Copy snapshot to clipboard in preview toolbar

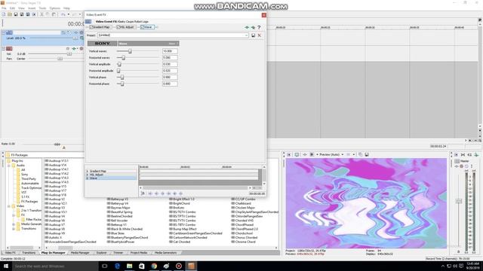pos(360,154)
